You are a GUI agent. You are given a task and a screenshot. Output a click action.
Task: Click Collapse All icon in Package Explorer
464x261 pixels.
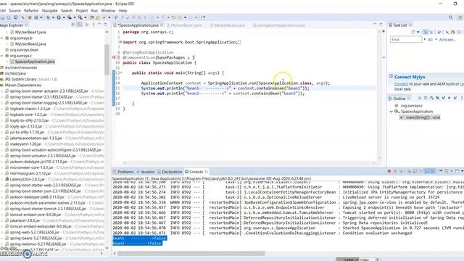pos(73,25)
